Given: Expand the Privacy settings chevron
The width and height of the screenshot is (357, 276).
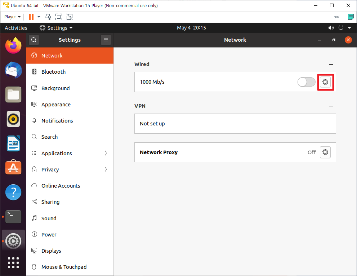Looking at the screenshot, I should tap(106, 170).
